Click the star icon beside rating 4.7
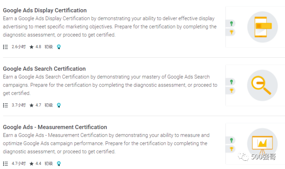The image size is (285, 169). coord(32,105)
